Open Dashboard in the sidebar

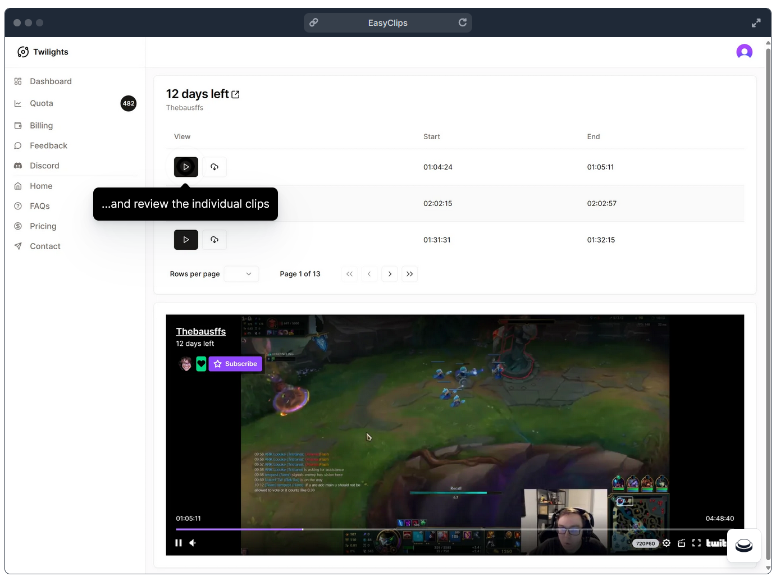(51, 81)
